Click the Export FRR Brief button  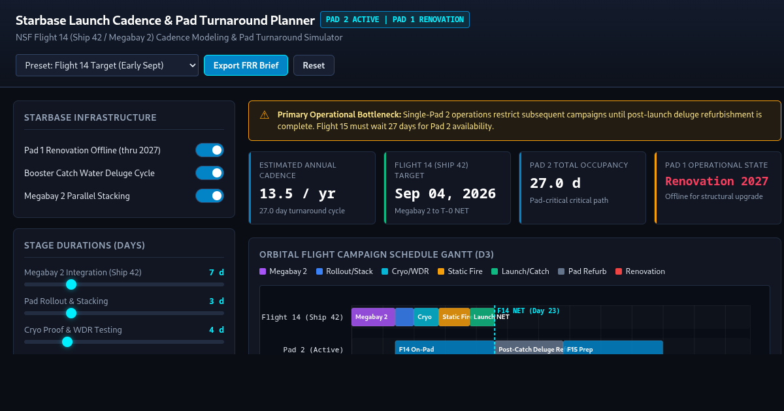(x=246, y=65)
